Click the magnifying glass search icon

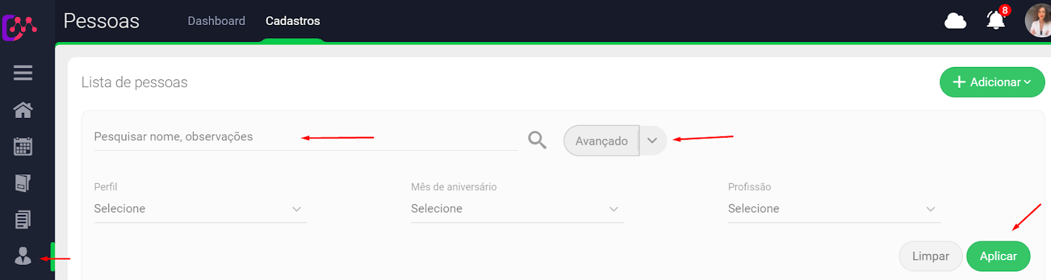tap(537, 140)
